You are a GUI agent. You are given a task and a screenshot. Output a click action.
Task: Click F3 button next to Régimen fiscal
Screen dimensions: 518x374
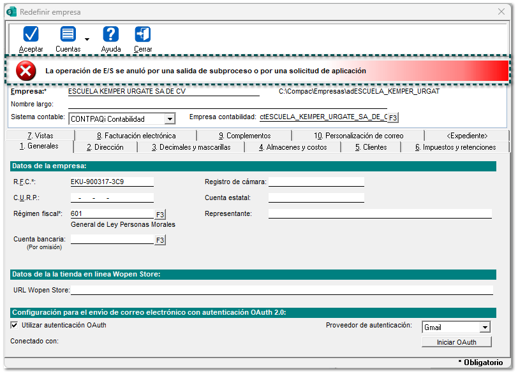pos(160,215)
